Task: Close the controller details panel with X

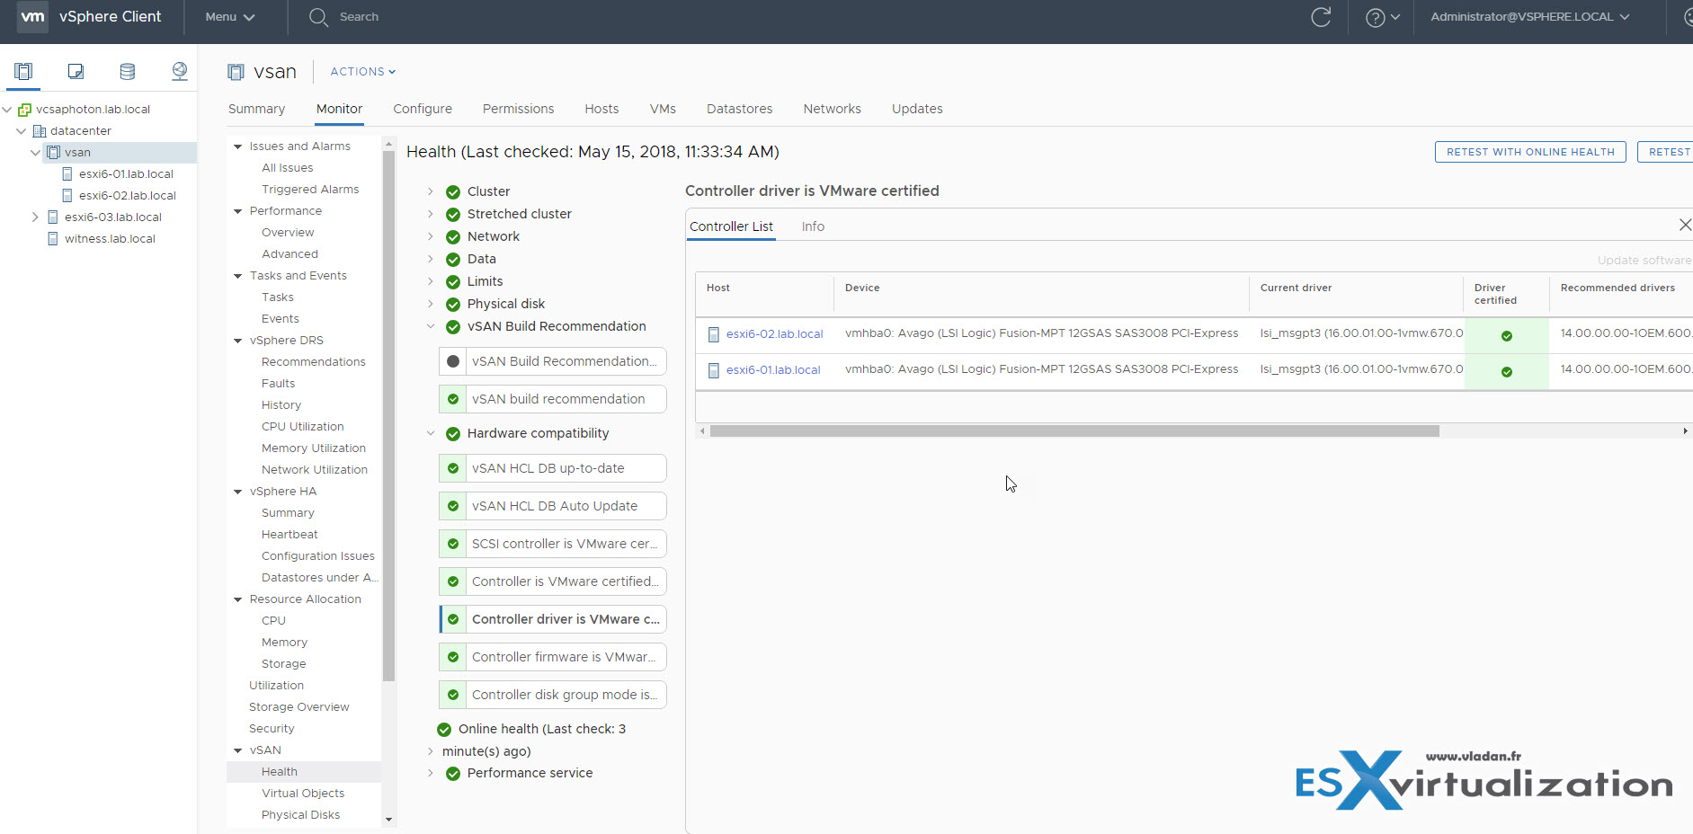Action: tap(1685, 225)
